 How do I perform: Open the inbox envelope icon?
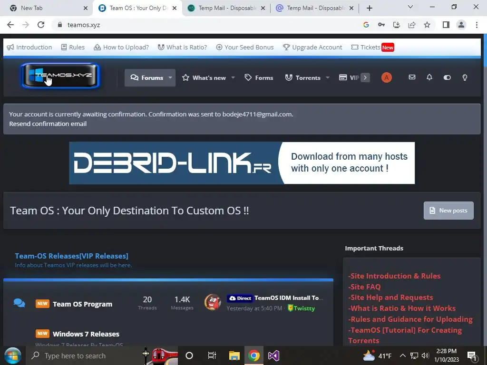412,77
